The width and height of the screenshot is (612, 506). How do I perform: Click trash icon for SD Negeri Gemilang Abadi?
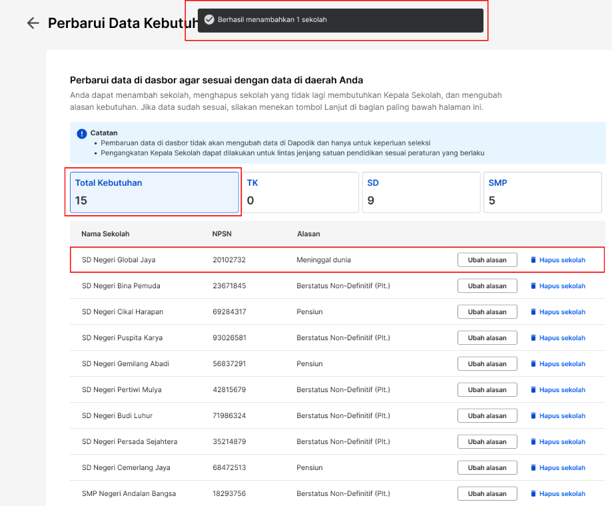pyautogui.click(x=533, y=364)
